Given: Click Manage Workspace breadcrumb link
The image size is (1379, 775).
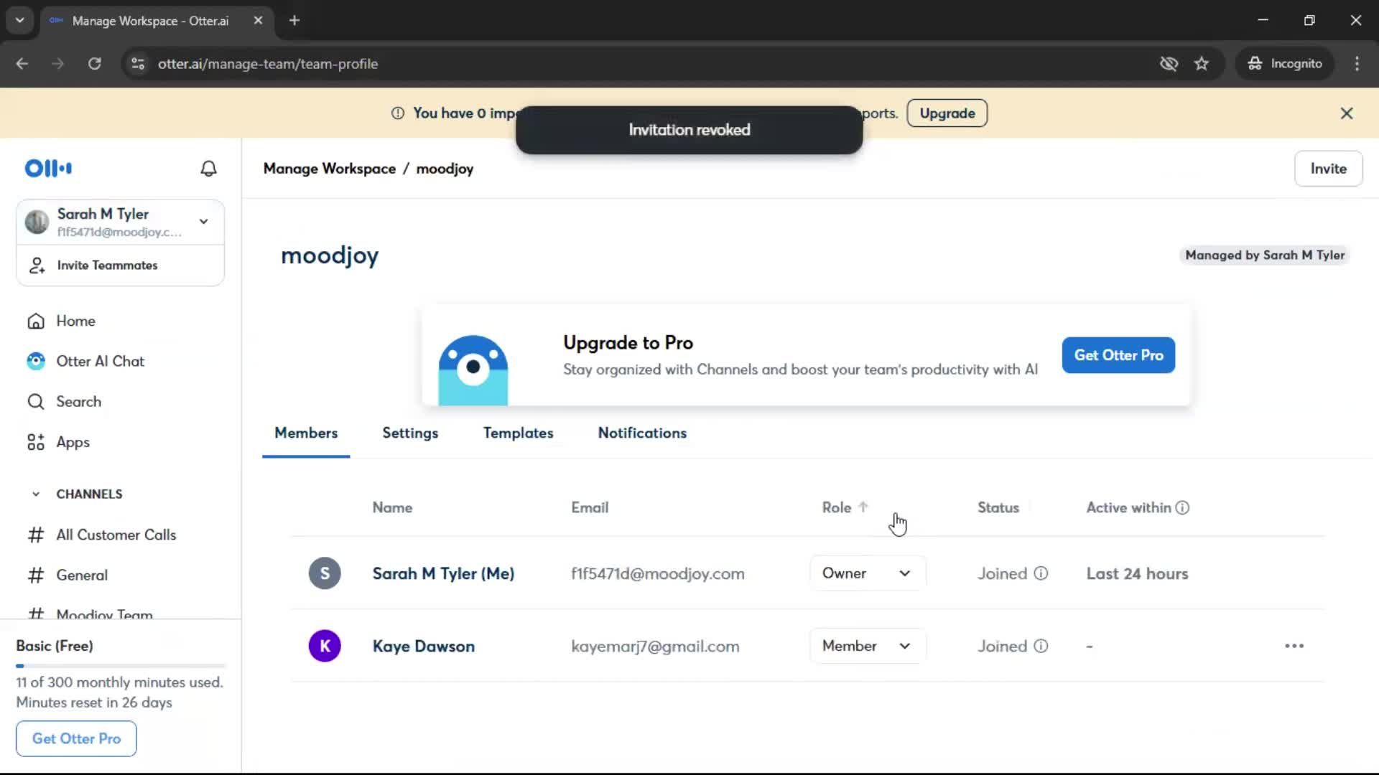Looking at the screenshot, I should coord(329,169).
